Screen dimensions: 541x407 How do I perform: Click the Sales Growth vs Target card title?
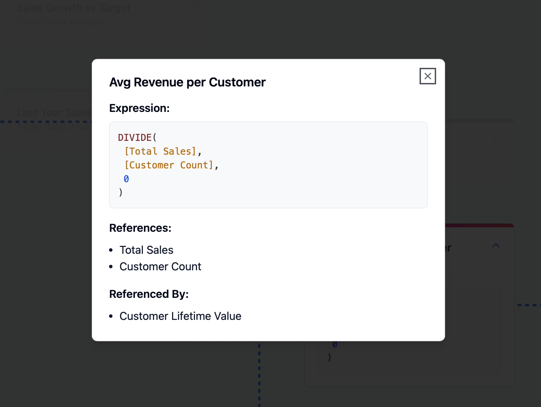tap(73, 8)
